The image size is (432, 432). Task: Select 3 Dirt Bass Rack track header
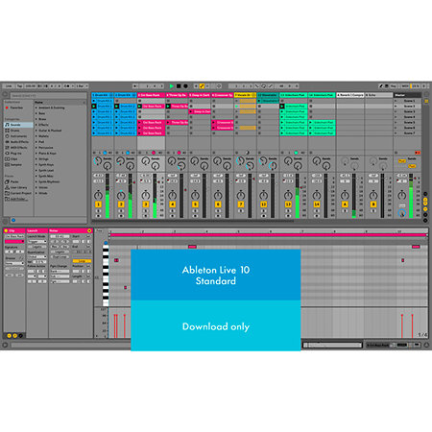151,95
